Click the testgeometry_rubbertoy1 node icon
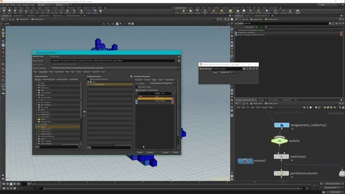This screenshot has height=194, width=345. (x=281, y=125)
